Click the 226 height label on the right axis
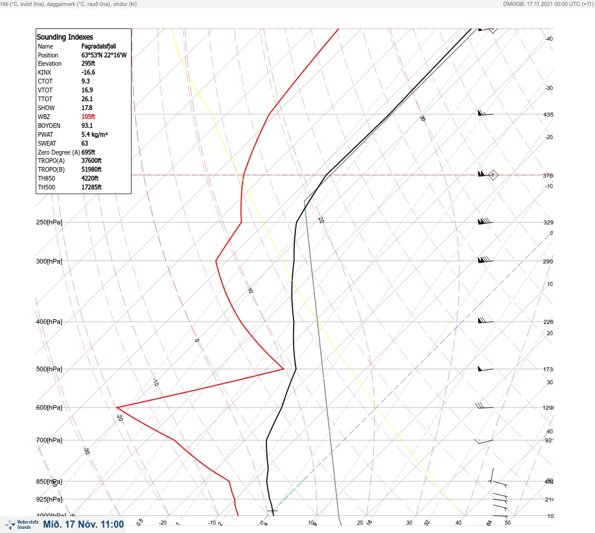Image resolution: width=595 pixels, height=533 pixels. pyautogui.click(x=548, y=322)
